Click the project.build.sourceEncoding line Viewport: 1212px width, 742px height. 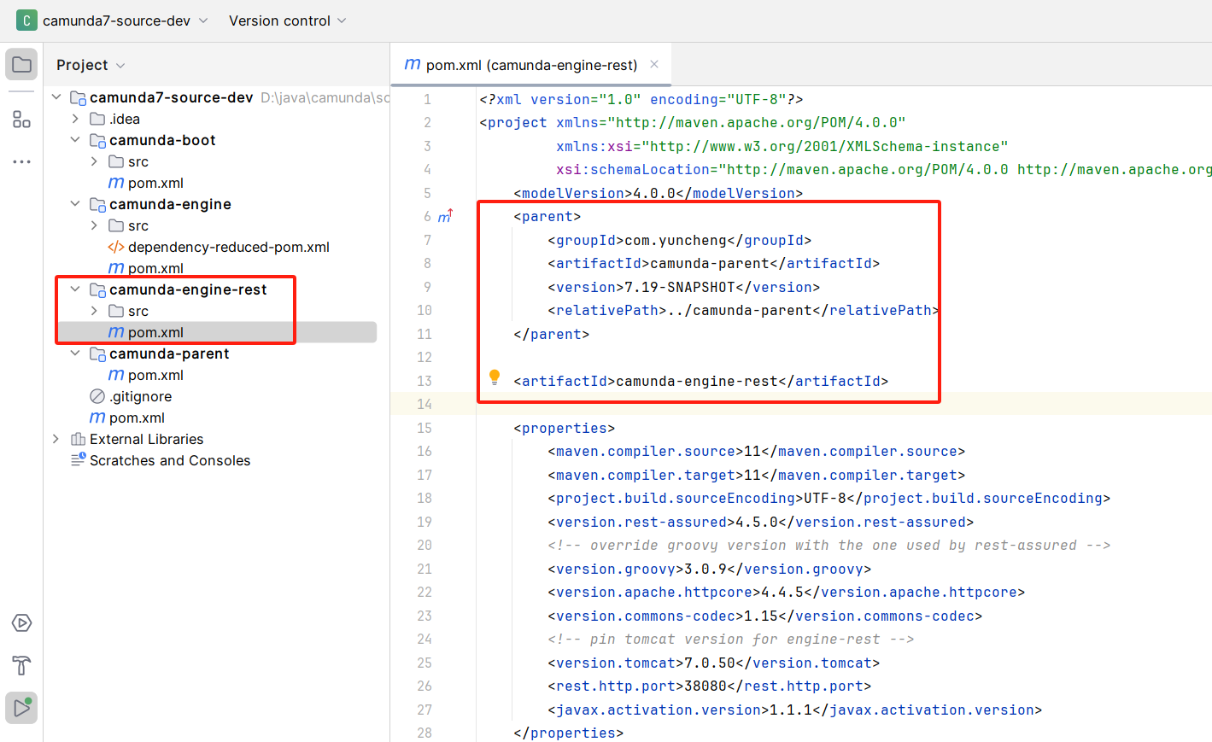[828, 498]
